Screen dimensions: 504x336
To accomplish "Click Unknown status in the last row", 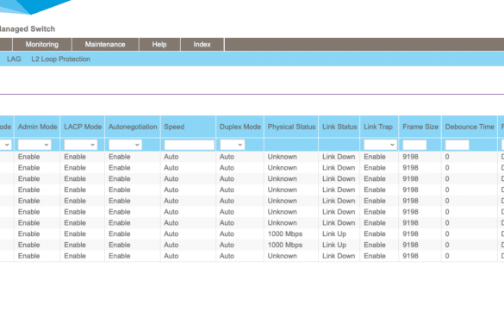I will [283, 256].
